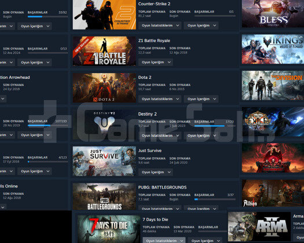Screen dimensions: 304x243
Task: Open the Destiny 2 title link
Action: pos(147,114)
